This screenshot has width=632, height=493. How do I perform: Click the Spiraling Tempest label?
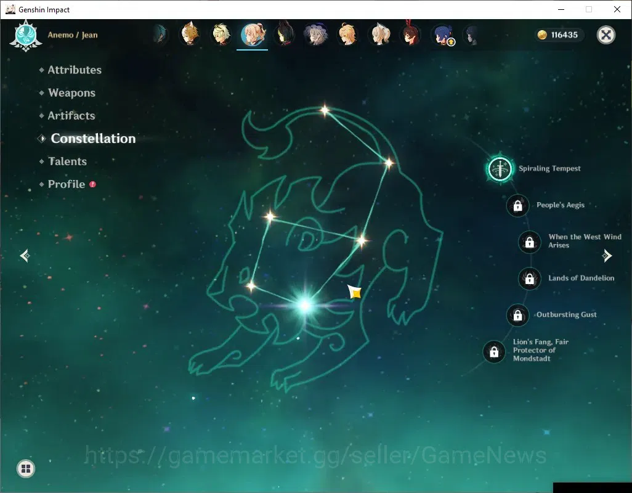click(x=549, y=168)
